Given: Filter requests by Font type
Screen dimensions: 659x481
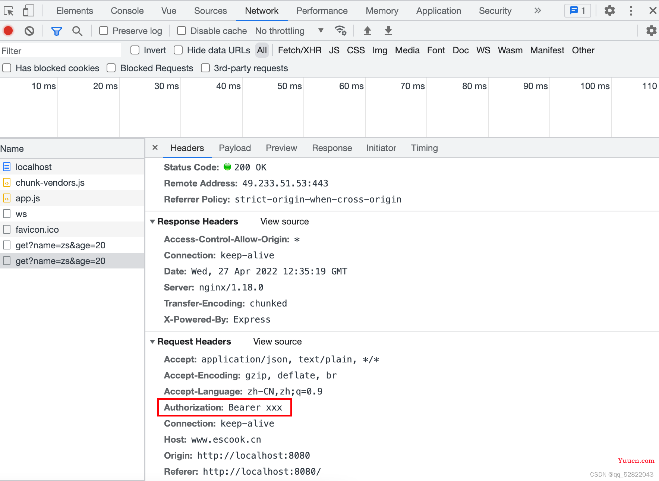Looking at the screenshot, I should [436, 50].
